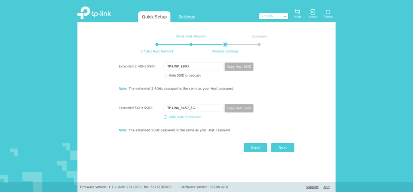Click the Mode icon in header

pos(297,12)
